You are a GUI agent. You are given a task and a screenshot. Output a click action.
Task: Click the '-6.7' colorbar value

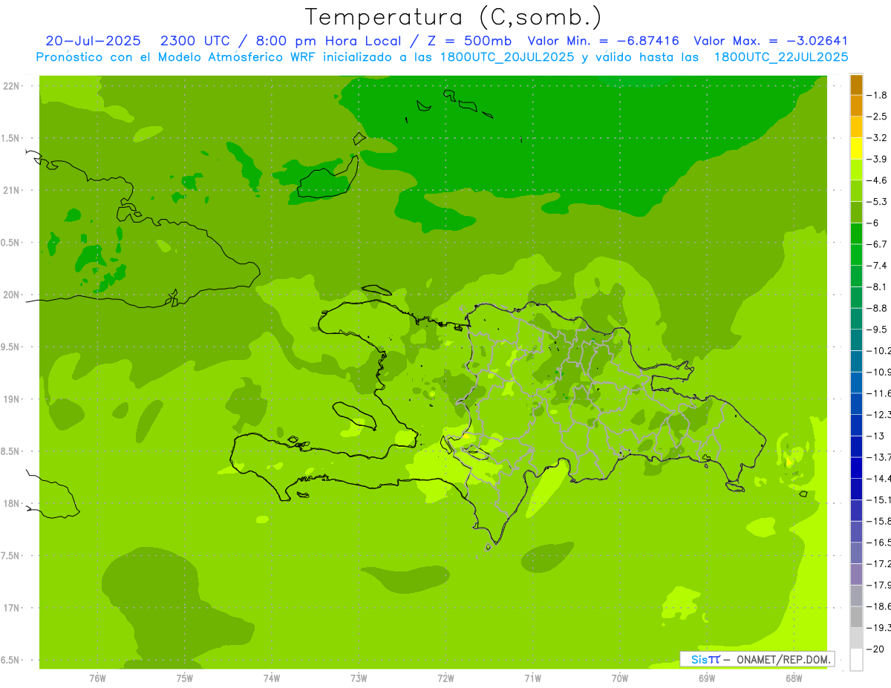[x=878, y=244]
